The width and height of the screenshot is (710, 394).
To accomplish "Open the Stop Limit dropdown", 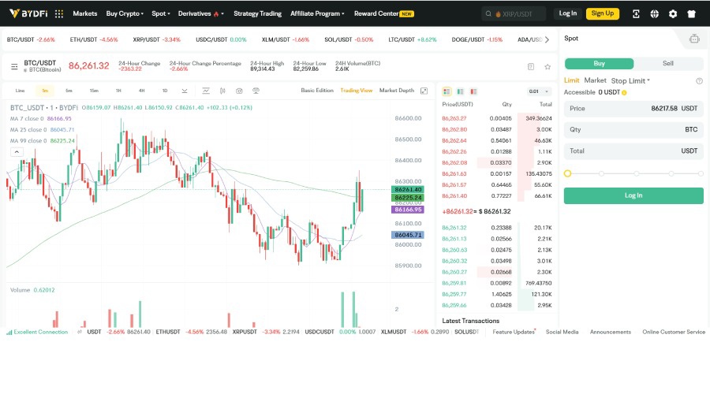I will point(630,81).
